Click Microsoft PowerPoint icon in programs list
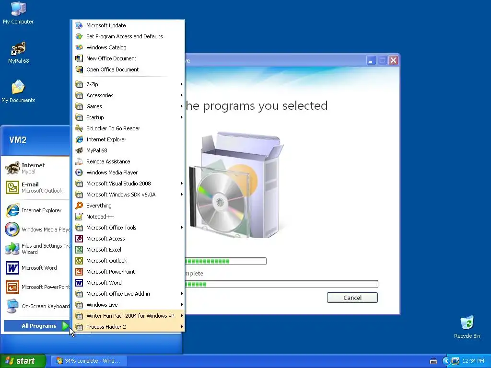This screenshot has height=368, width=491. (x=79, y=272)
